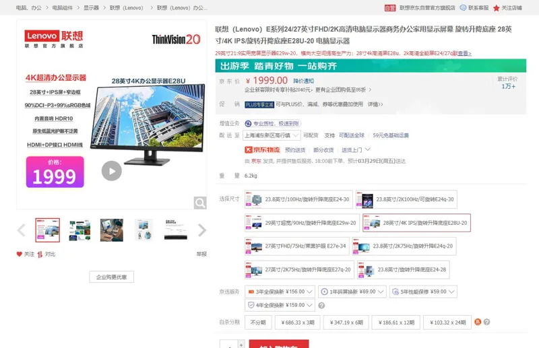The width and height of the screenshot is (539, 348).
Task: Select size 23.8英寸/2K100Hz E24q-30
Action: 406,199
